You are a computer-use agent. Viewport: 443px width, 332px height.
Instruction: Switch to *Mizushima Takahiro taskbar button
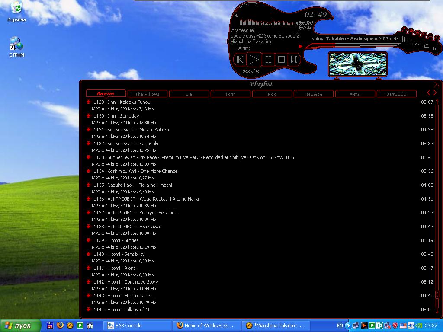(x=276, y=326)
